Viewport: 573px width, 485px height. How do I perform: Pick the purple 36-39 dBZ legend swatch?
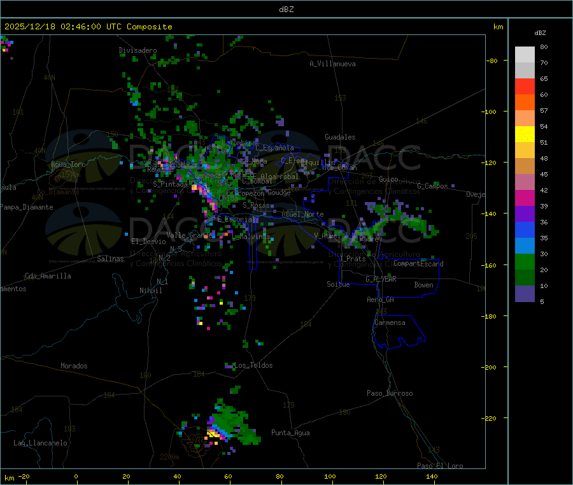pos(525,214)
